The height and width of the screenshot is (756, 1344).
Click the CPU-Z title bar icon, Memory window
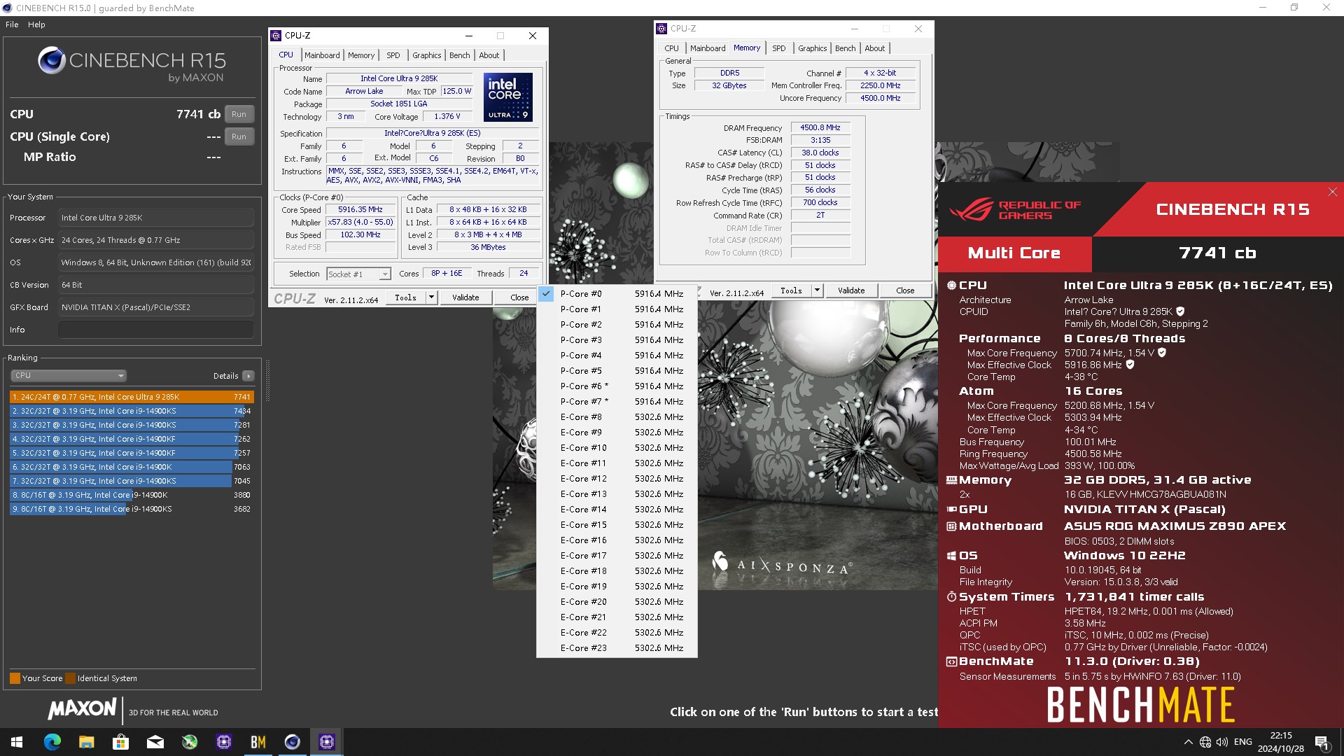point(661,29)
